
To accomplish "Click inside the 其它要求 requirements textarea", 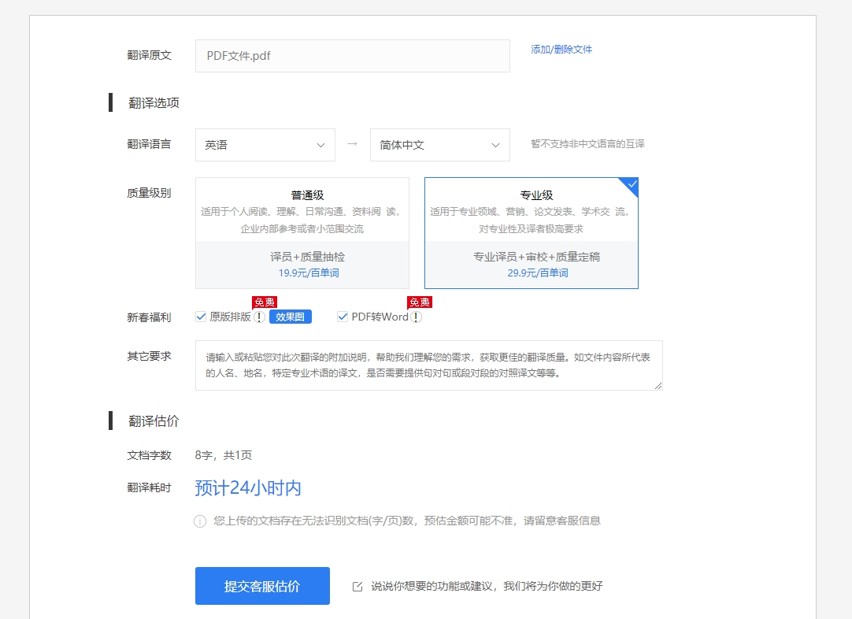I will pyautogui.click(x=428, y=365).
